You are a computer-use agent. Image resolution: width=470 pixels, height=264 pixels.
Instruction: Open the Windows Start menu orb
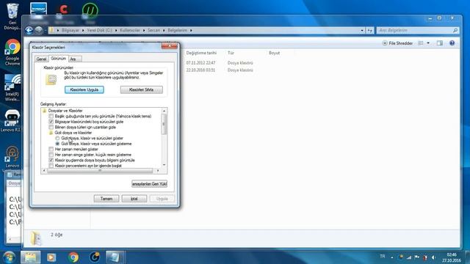(x=9, y=257)
